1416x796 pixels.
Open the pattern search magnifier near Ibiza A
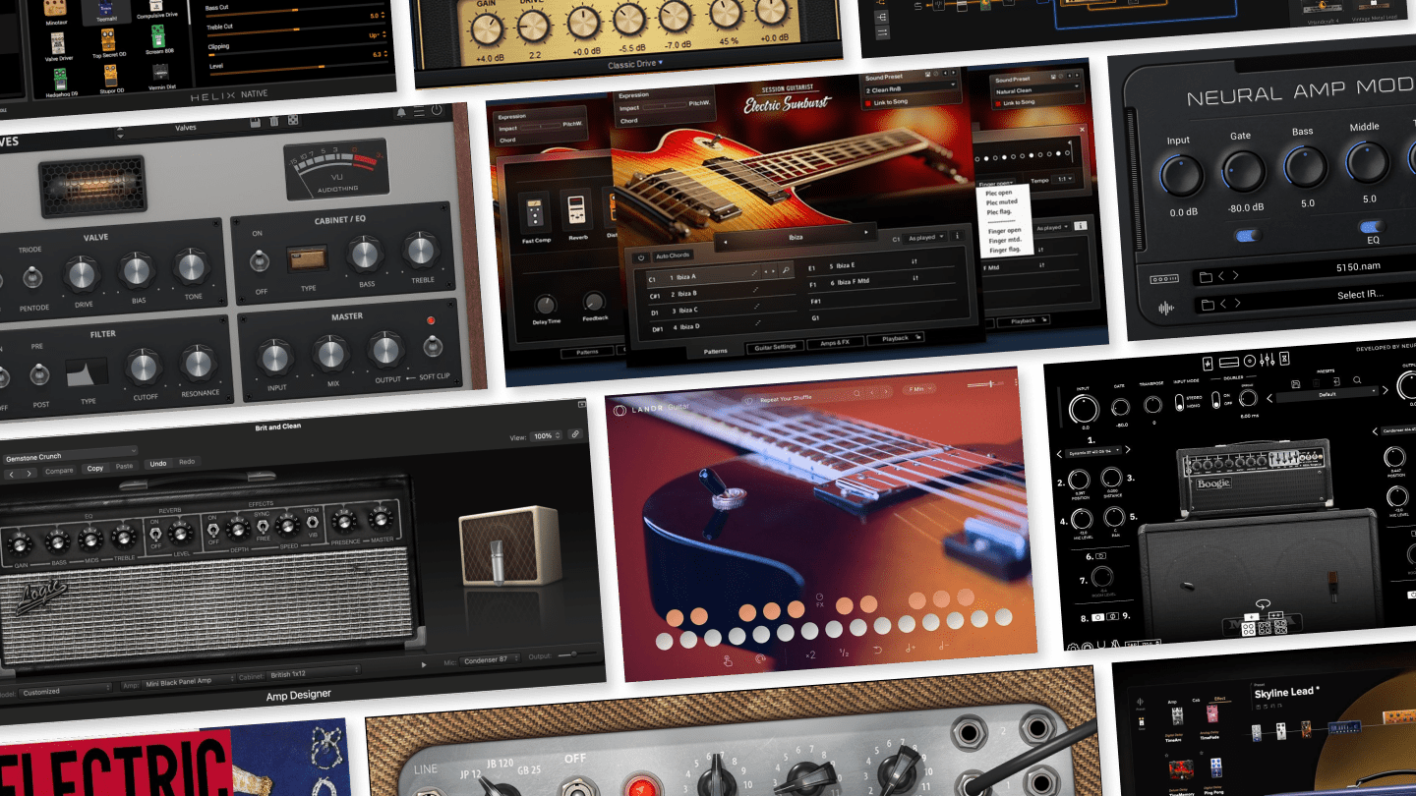click(786, 269)
